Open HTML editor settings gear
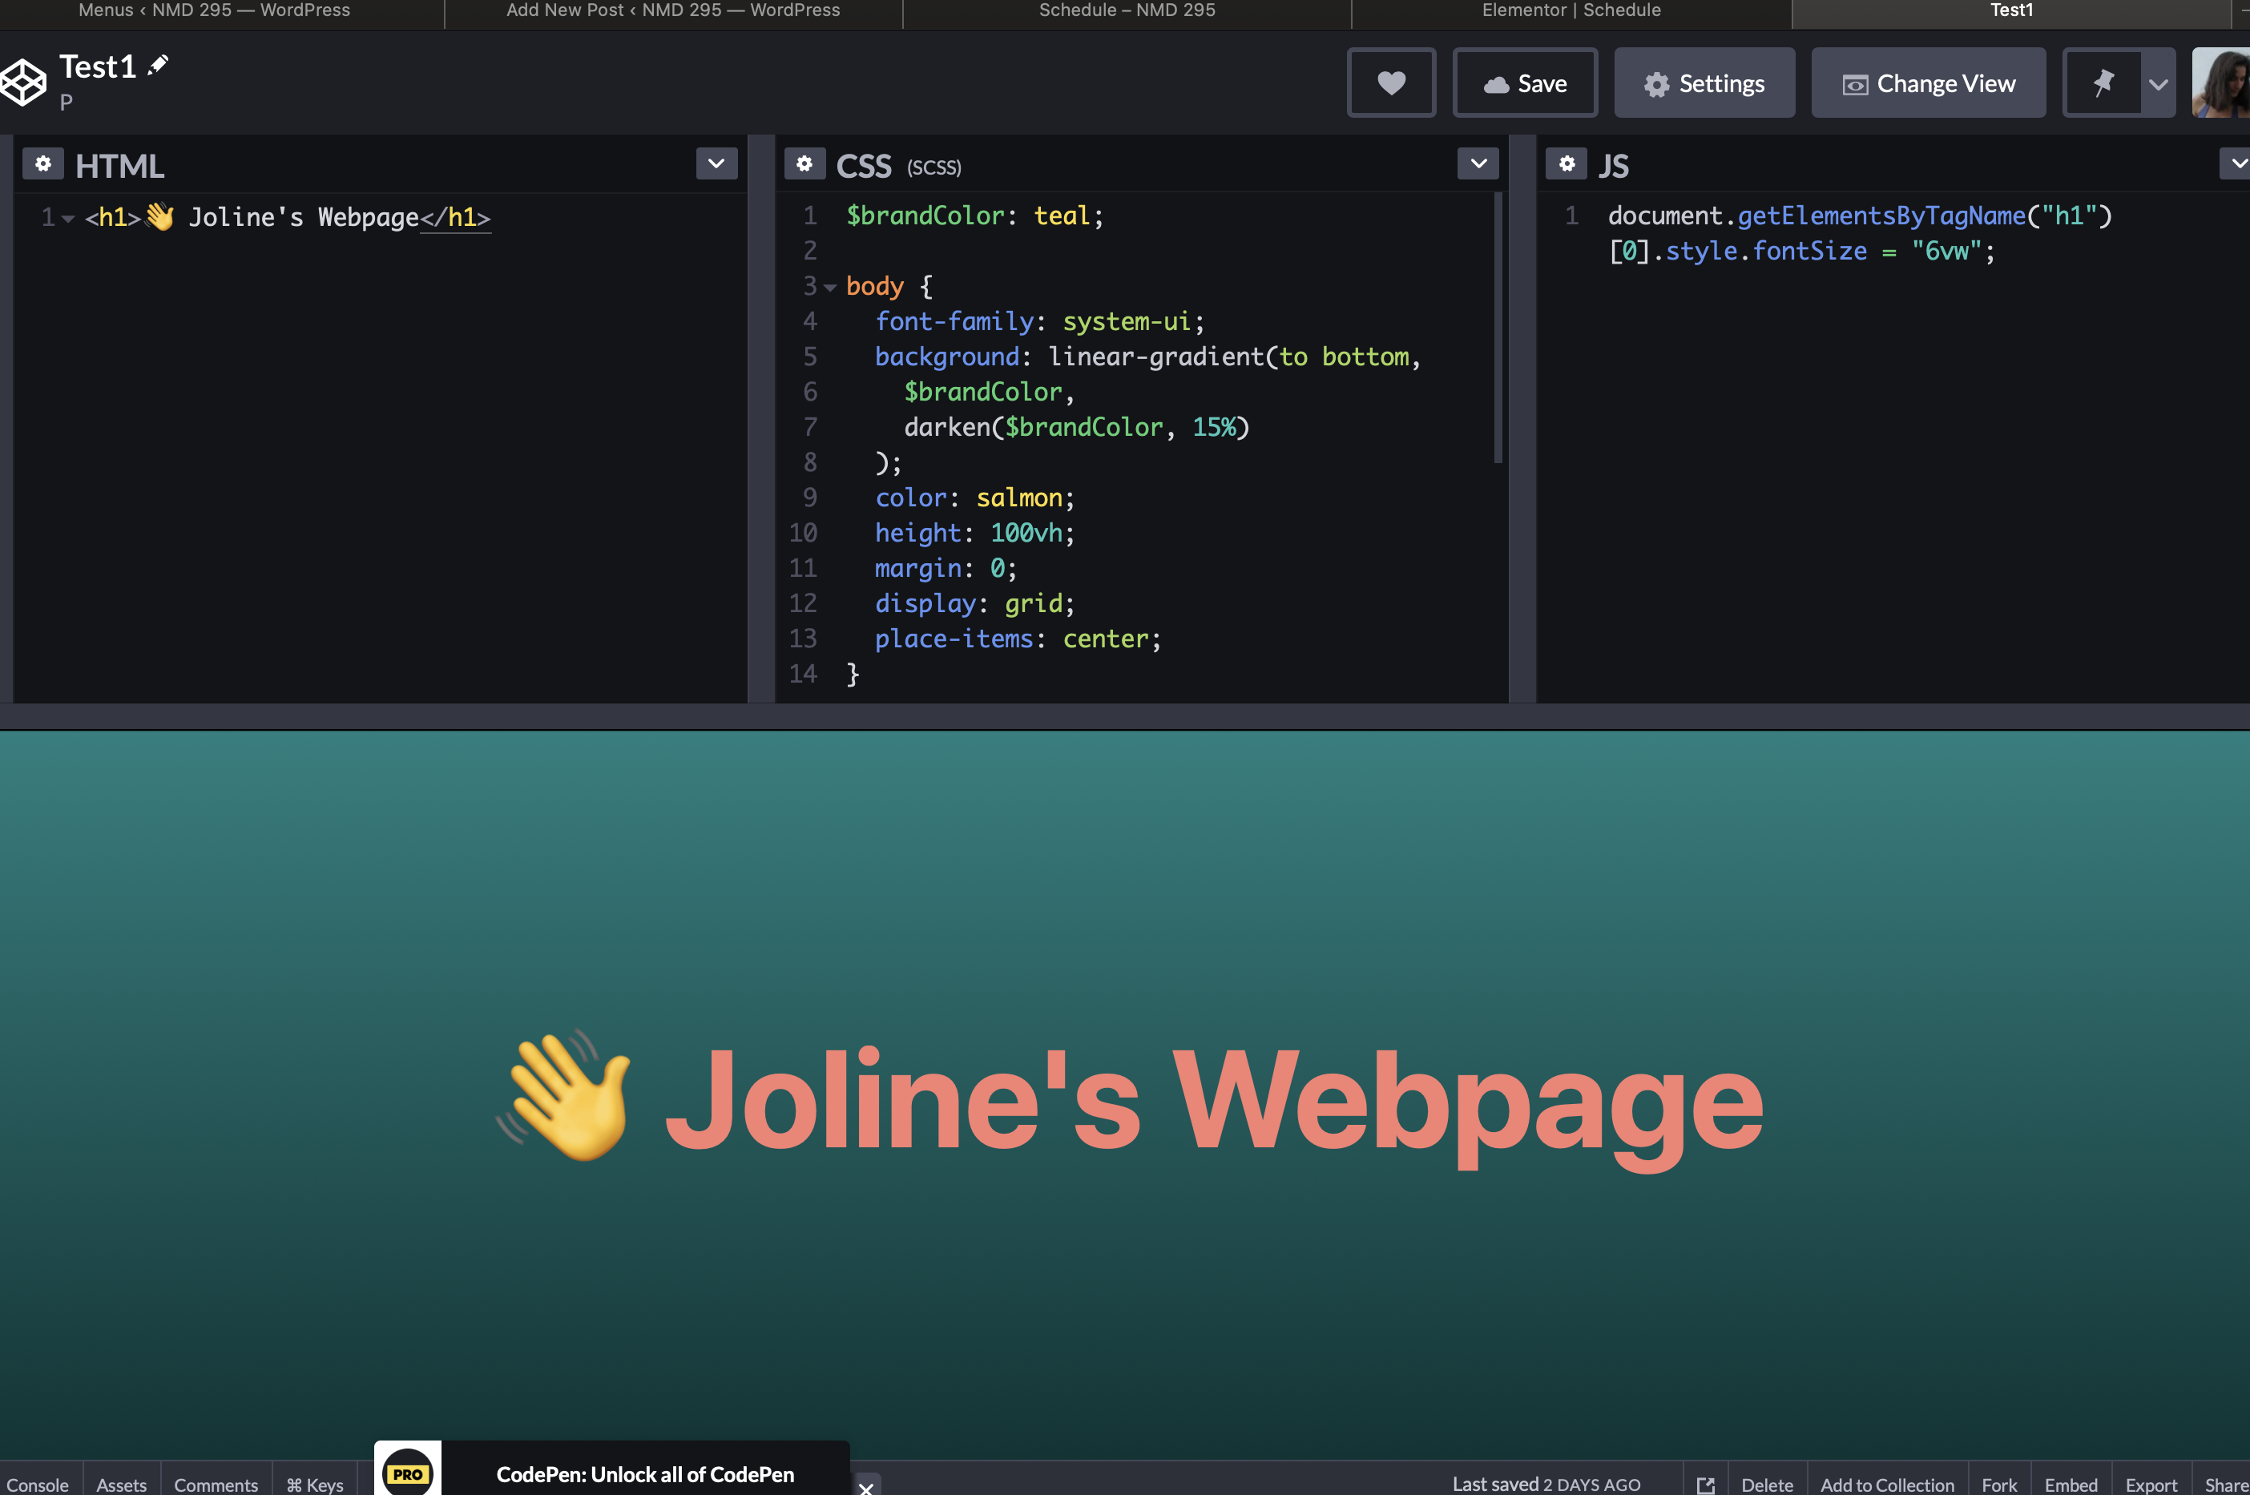2250x1495 pixels. [43, 164]
